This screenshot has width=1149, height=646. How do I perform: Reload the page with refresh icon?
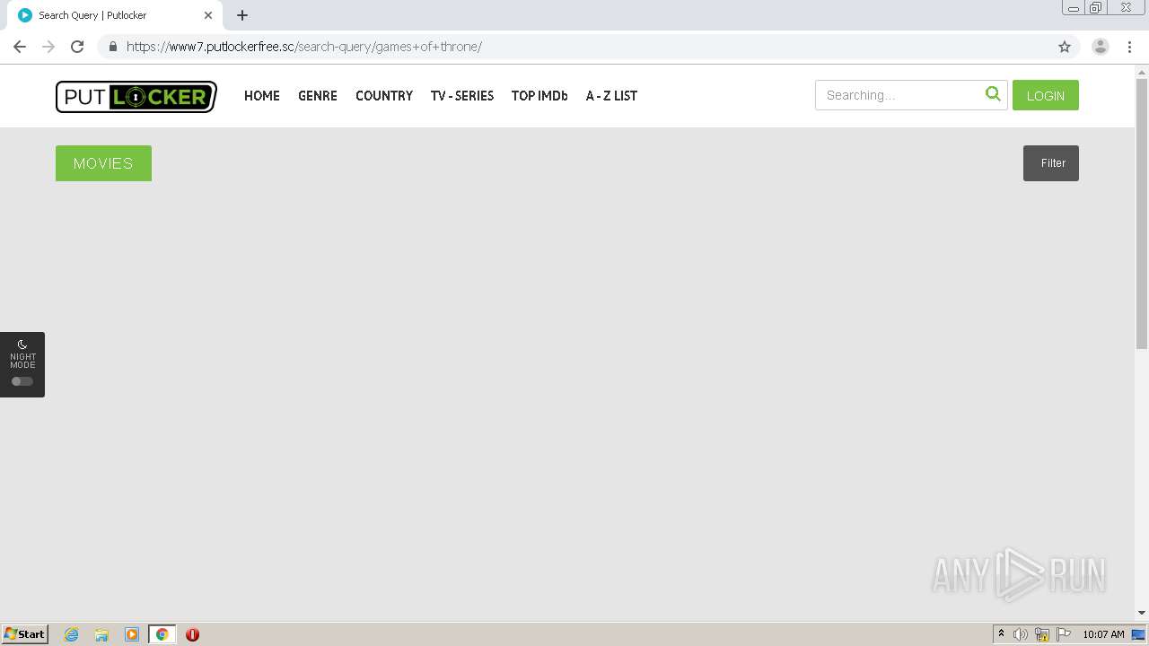click(77, 47)
